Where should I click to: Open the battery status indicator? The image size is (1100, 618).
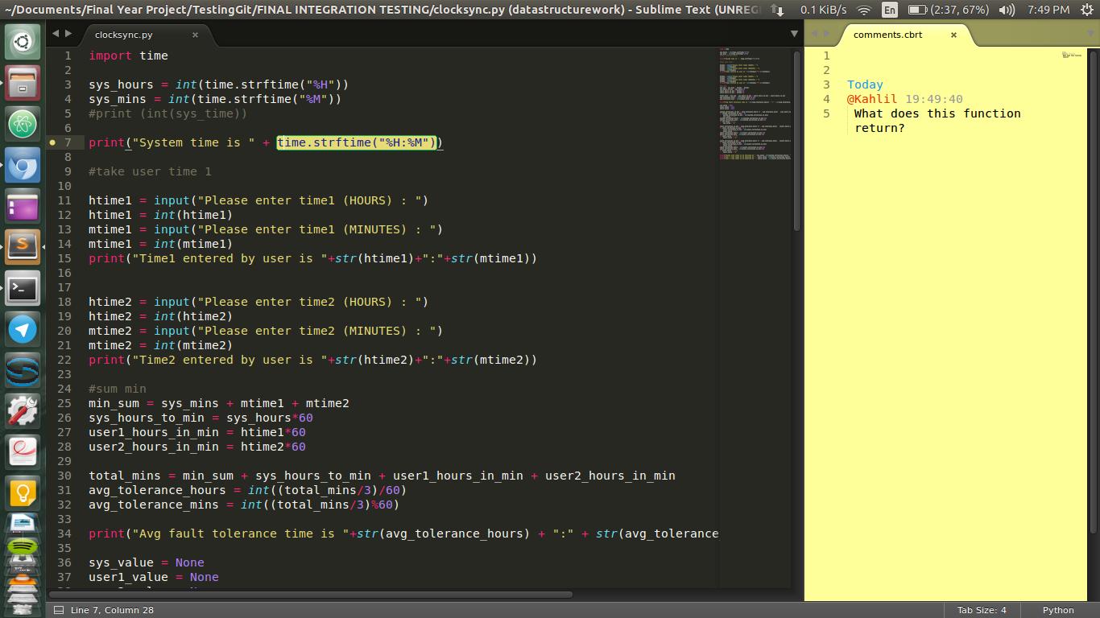pyautogui.click(x=949, y=10)
